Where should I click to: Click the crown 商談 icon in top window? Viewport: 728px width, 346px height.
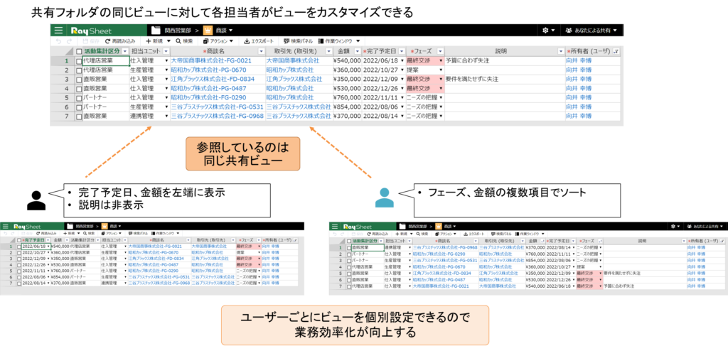pyautogui.click(x=208, y=31)
